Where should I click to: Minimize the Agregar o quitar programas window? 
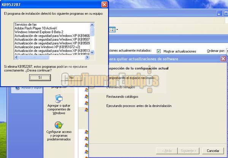tap(219, 13)
